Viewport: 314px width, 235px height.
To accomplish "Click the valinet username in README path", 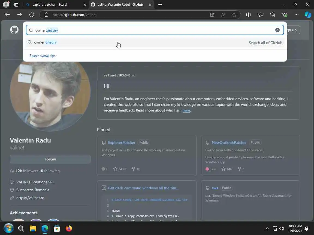I will point(110,75).
